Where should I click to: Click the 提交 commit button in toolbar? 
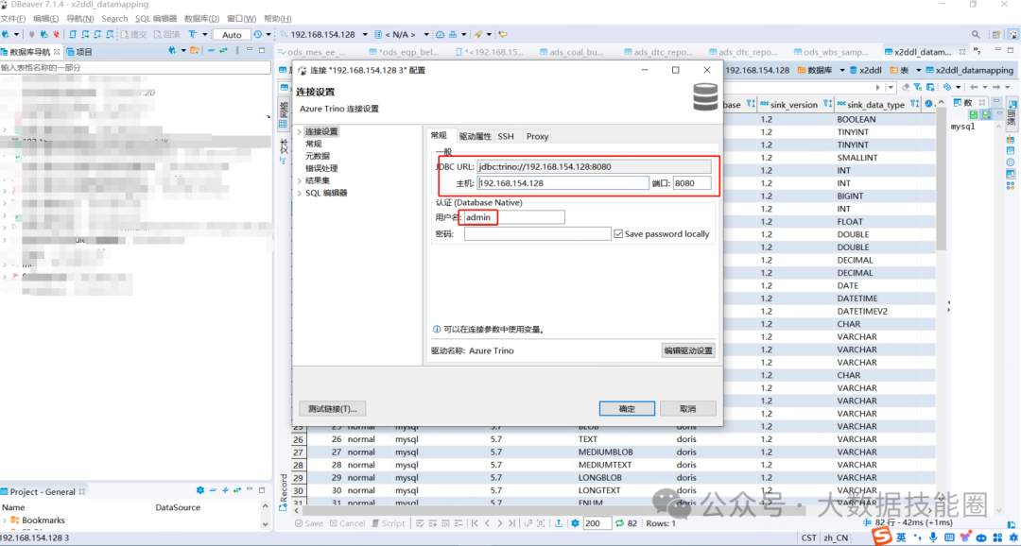(x=134, y=35)
